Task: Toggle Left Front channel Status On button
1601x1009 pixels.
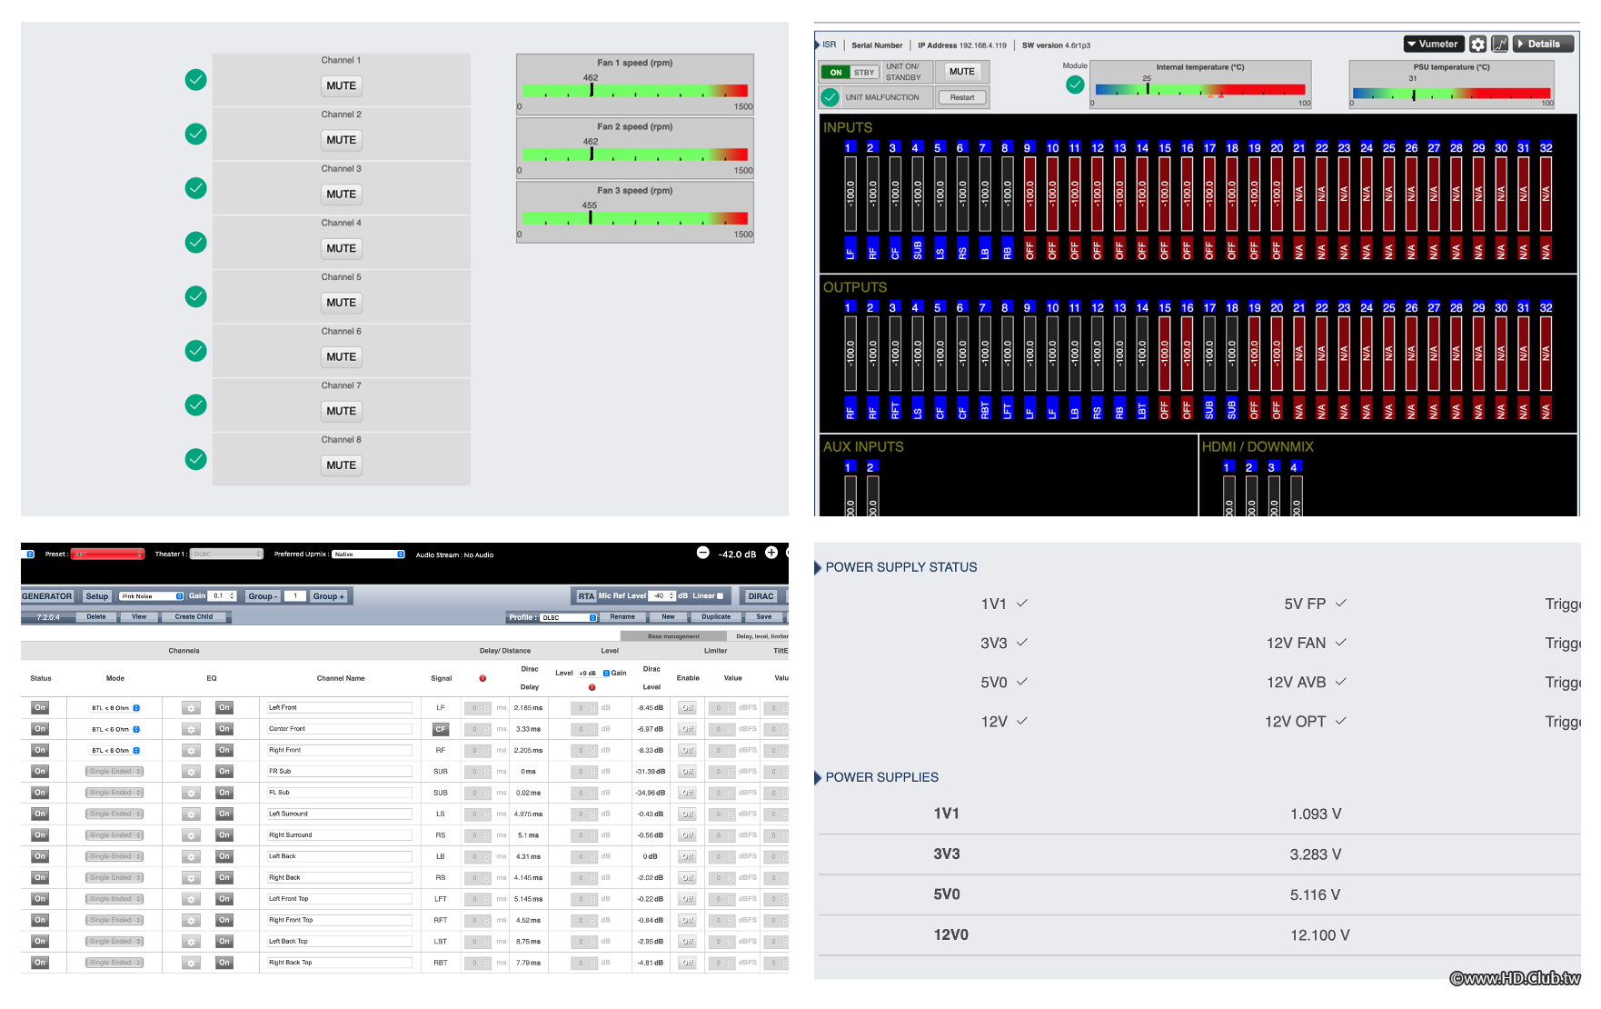Action: coord(40,707)
